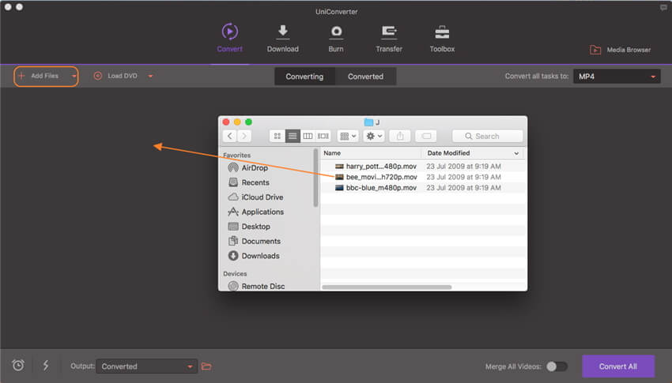Click the Finder edit tags icon
This screenshot has height=383, width=672.
(x=426, y=136)
